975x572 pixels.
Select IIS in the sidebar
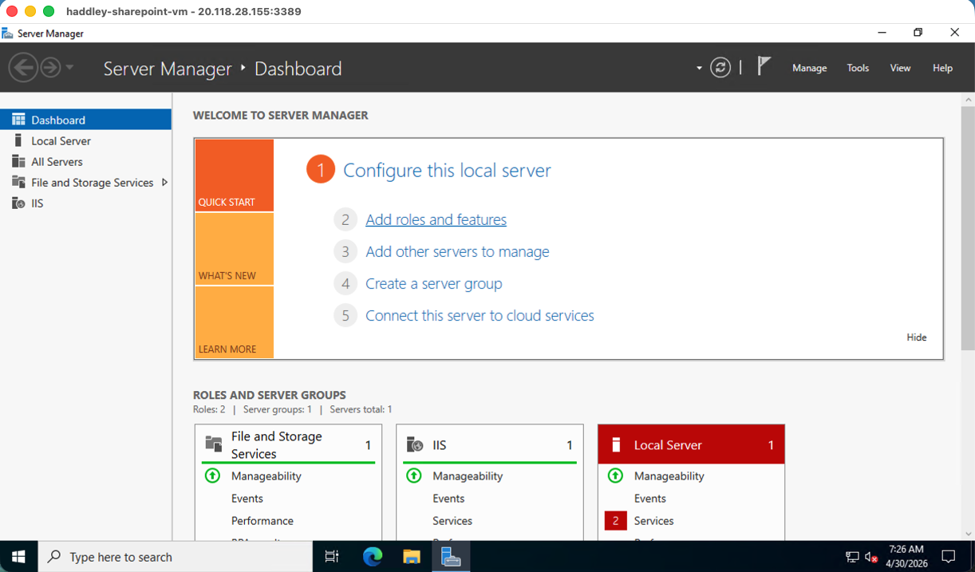point(85,203)
